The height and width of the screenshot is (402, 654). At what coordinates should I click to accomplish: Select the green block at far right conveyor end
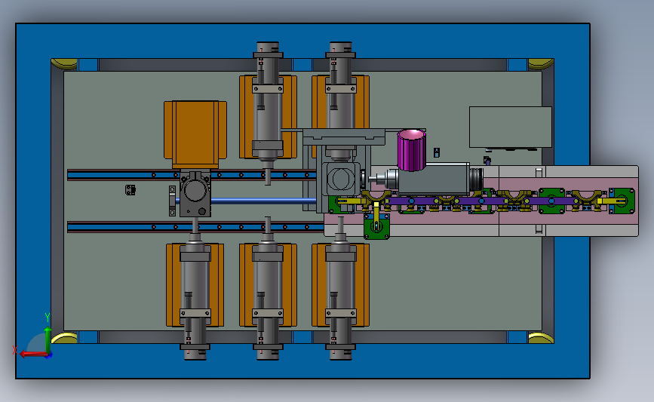pyautogui.click(x=623, y=201)
